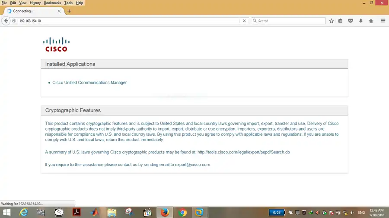
Task: Launch Adobe Acrobat from taskbar
Action: tap(77, 212)
